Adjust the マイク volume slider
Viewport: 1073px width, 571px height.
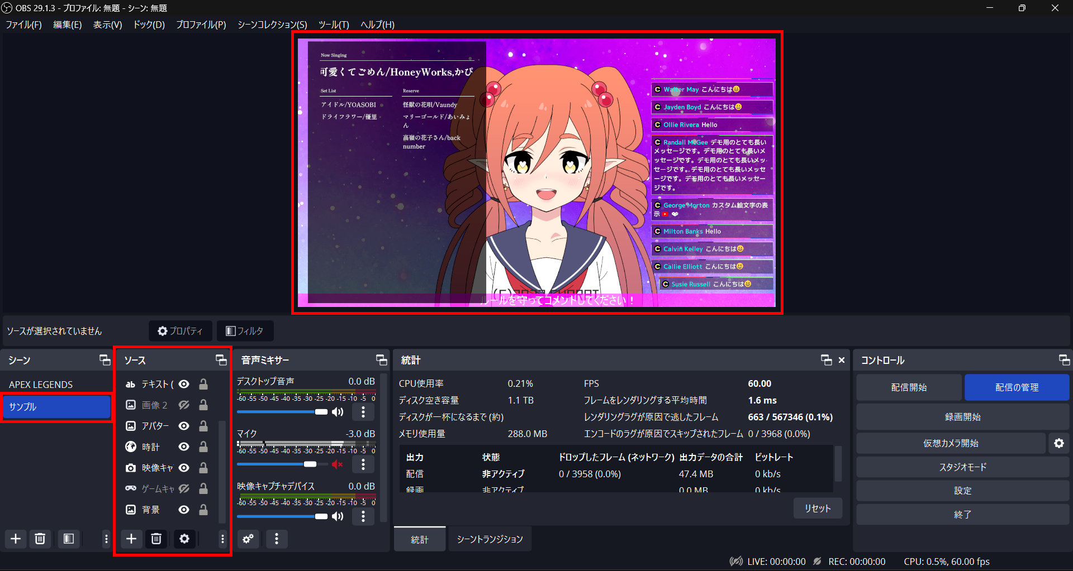(282, 464)
